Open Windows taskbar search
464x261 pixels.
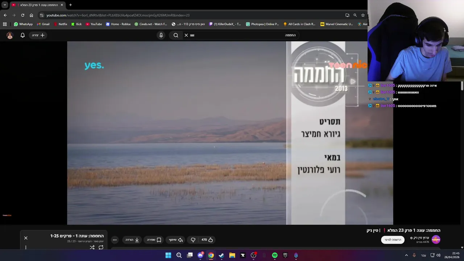[x=179, y=255]
